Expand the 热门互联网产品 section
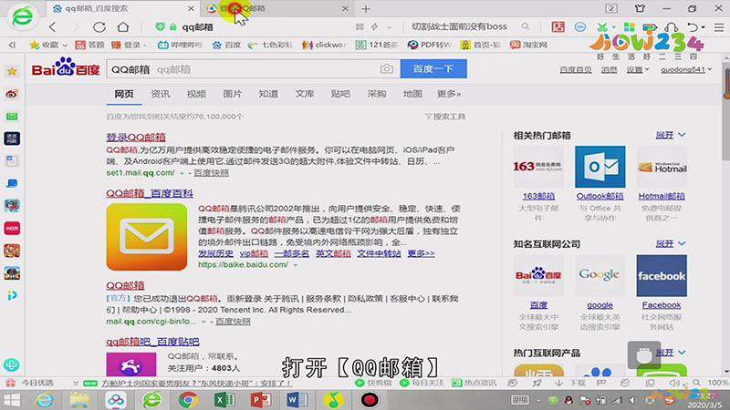 [x=671, y=353]
